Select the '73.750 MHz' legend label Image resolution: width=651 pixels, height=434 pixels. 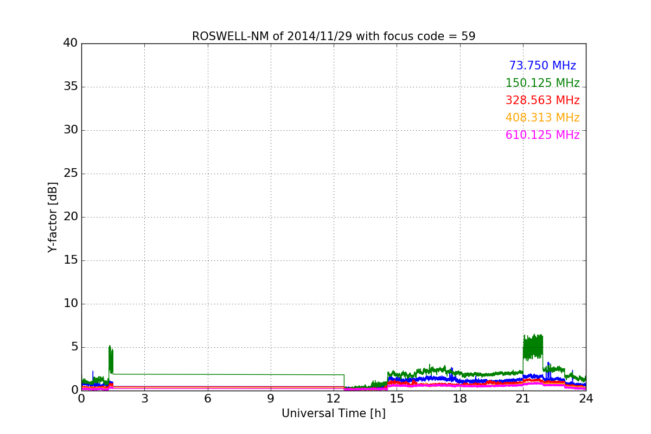(542, 66)
